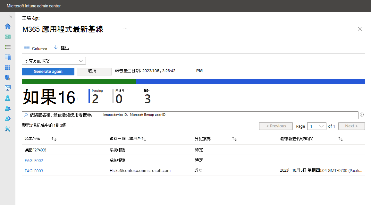Click the info icon beside search box
Image resolution: width=371 pixels, height=205 pixels.
[362, 115]
